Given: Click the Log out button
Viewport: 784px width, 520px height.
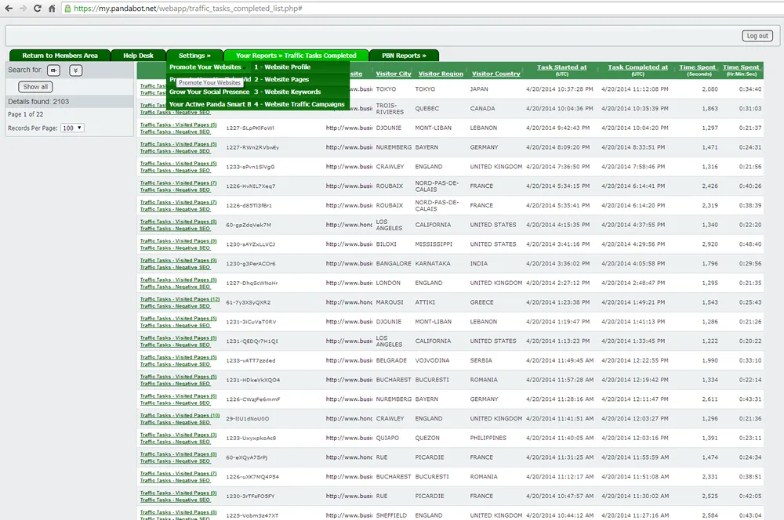Looking at the screenshot, I should point(756,34).
